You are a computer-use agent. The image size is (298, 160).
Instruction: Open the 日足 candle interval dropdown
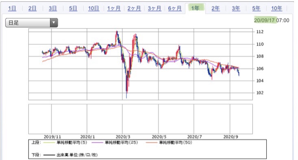tap(32, 23)
